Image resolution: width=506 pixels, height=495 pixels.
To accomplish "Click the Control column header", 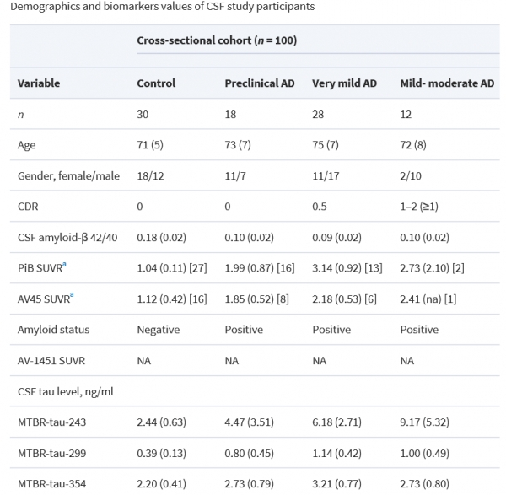I will coord(156,83).
